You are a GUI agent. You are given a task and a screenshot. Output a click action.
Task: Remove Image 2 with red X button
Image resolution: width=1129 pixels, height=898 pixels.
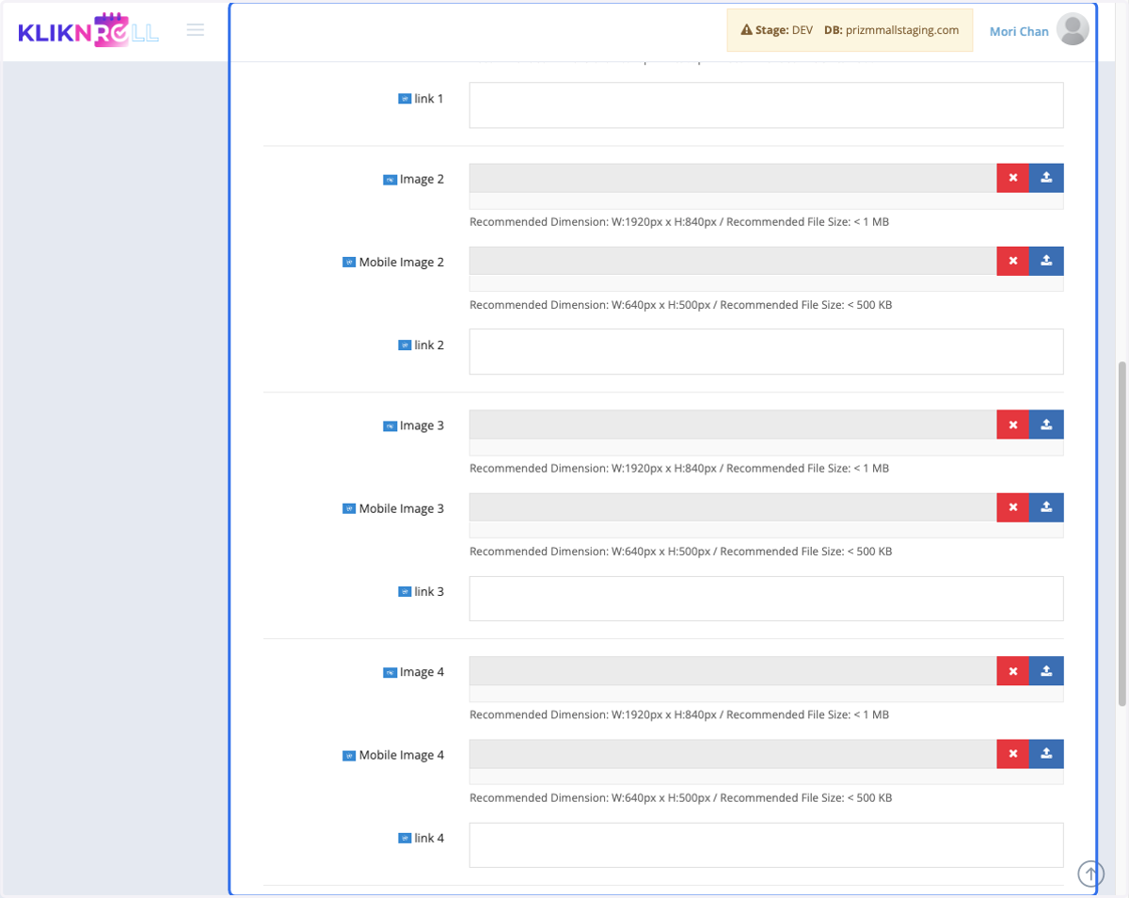tap(1013, 178)
